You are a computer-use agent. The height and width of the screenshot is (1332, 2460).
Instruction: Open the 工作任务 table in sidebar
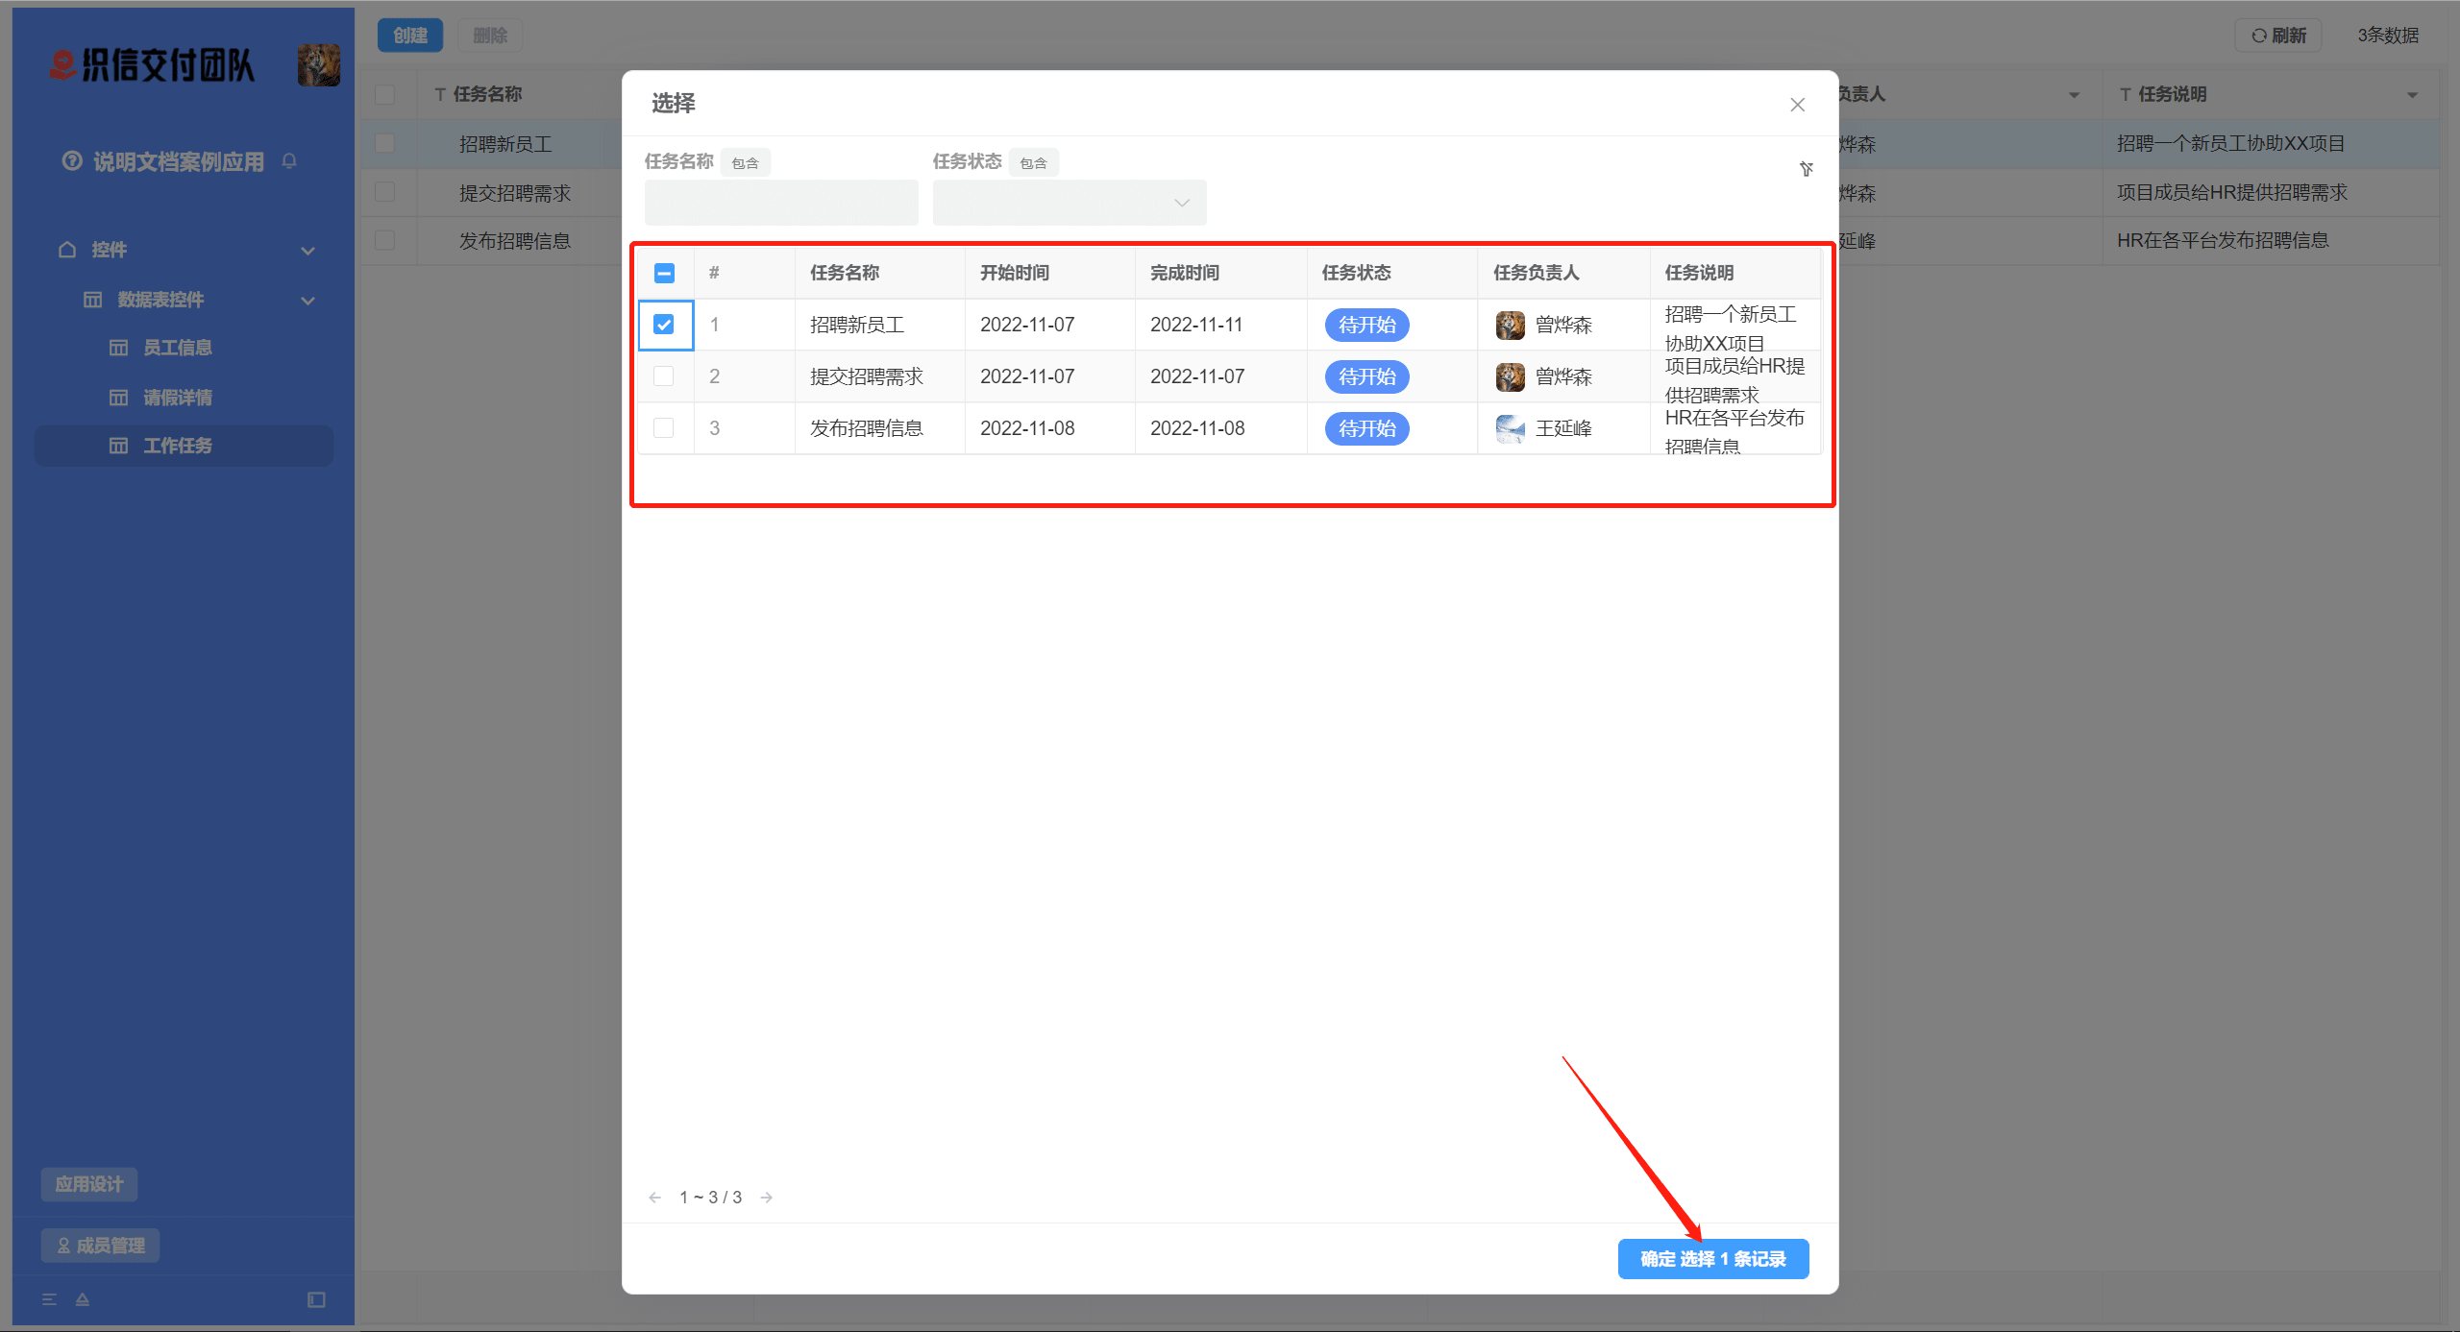point(183,446)
